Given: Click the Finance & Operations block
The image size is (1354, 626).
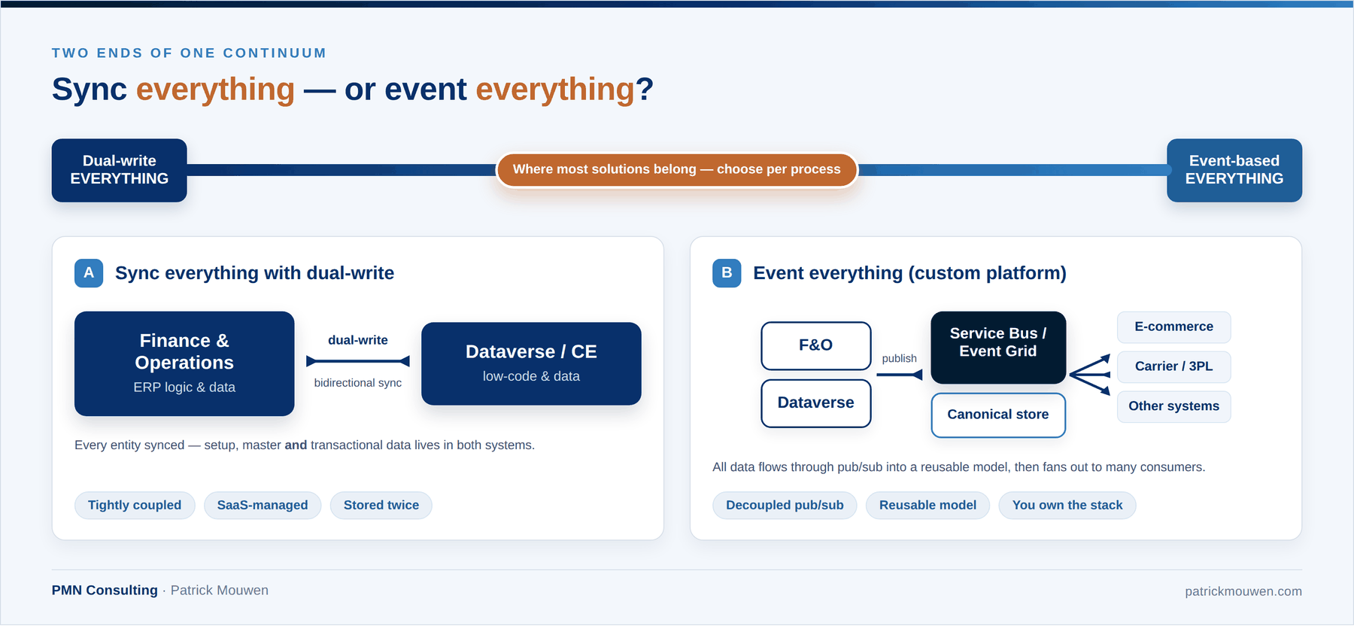Looking at the screenshot, I should coord(184,363).
